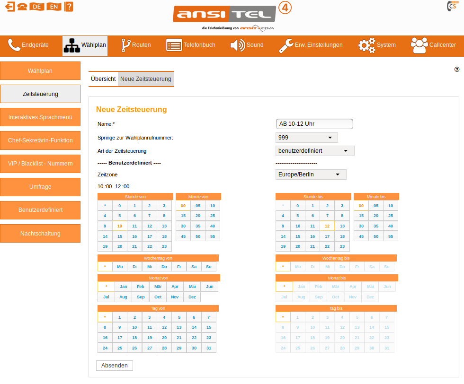
Task: Click the orange telephone icon at top
Action: coord(22,7)
